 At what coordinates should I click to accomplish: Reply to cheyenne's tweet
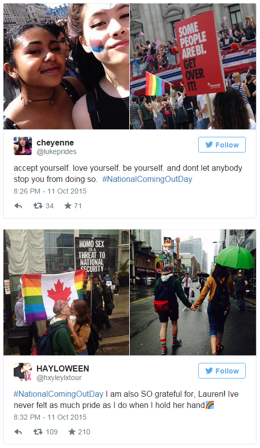18,206
